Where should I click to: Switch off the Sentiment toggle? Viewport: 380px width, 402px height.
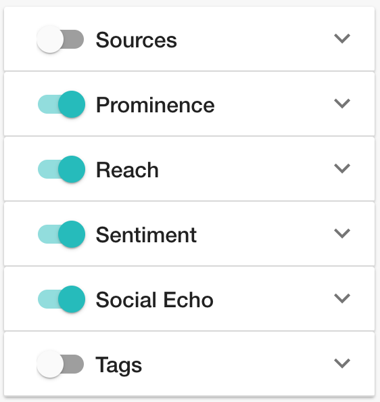tap(62, 234)
